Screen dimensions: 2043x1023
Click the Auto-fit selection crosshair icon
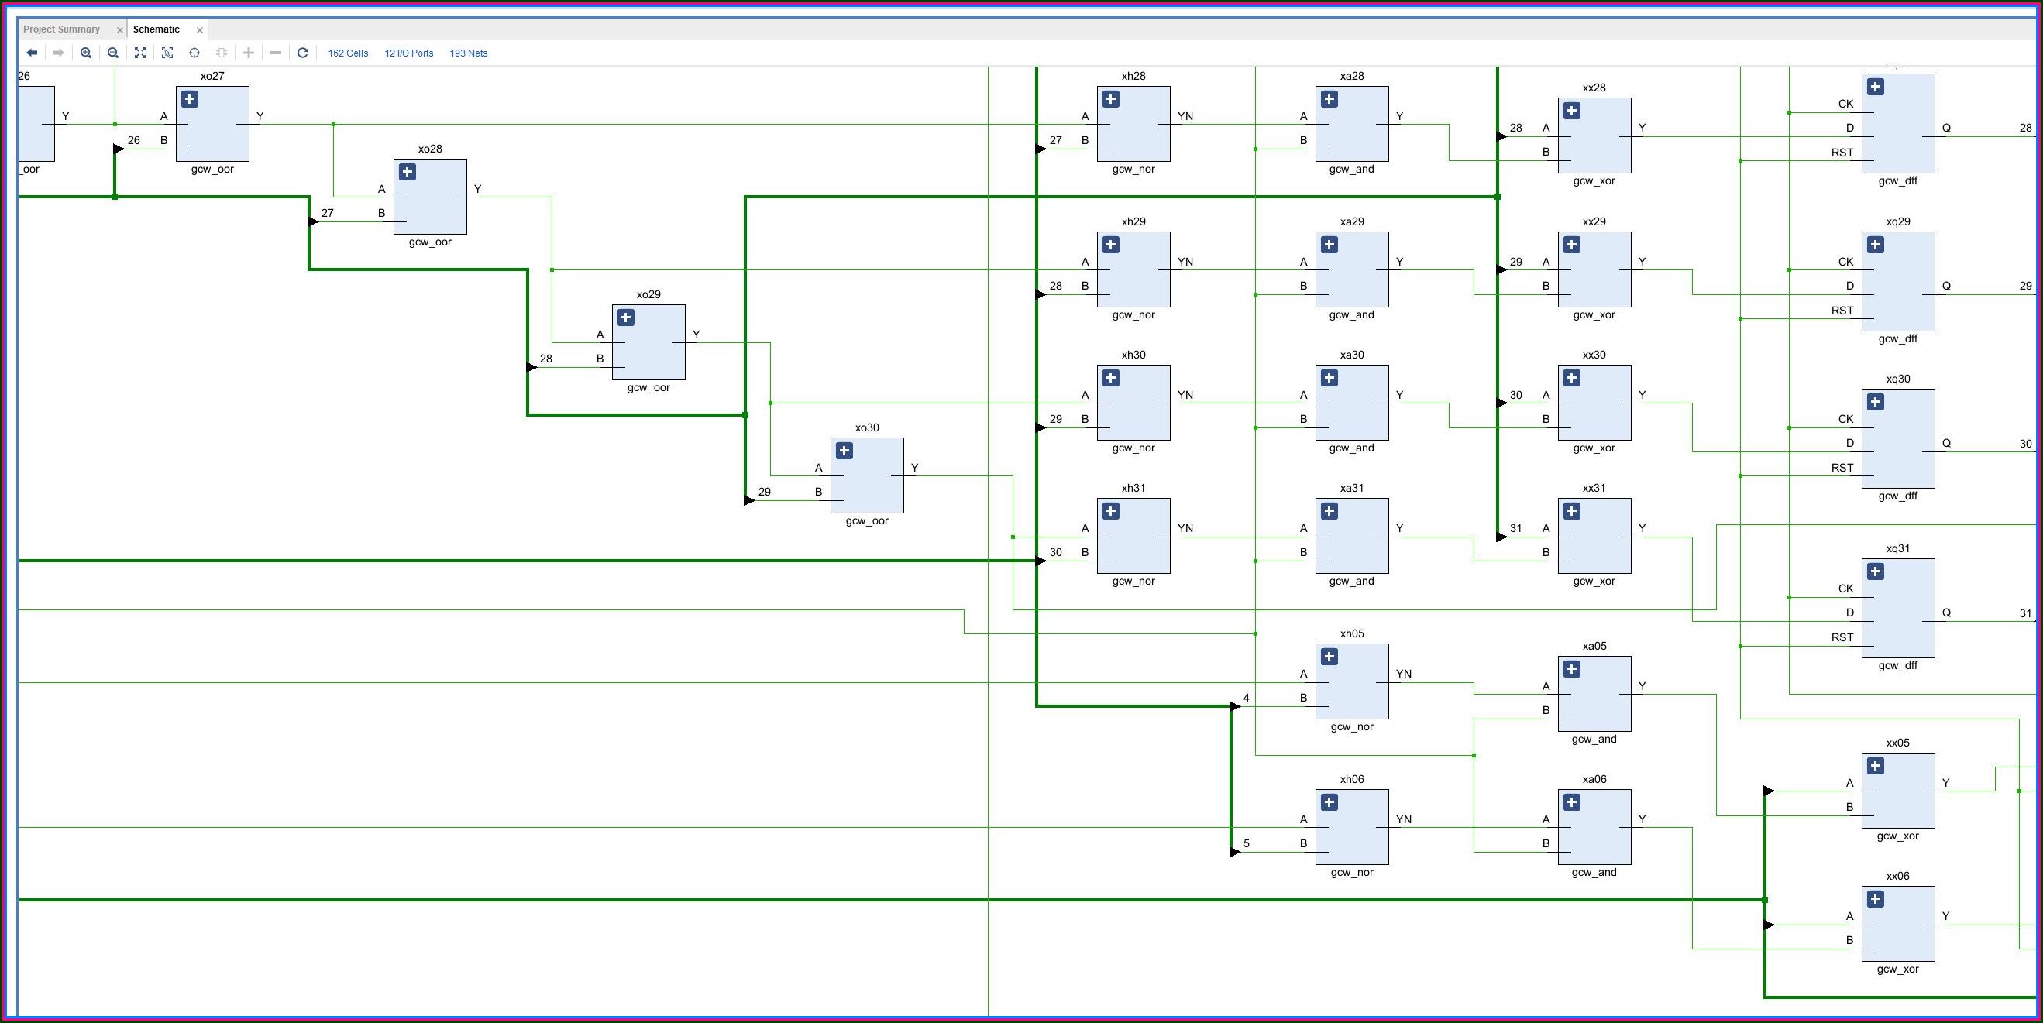tap(194, 53)
